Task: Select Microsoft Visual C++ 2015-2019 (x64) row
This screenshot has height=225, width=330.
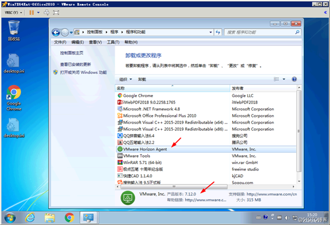Action: click(x=206, y=122)
